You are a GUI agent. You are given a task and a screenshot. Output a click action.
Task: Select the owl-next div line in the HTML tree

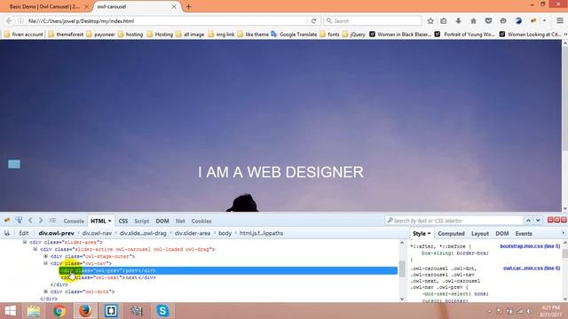(x=108, y=277)
